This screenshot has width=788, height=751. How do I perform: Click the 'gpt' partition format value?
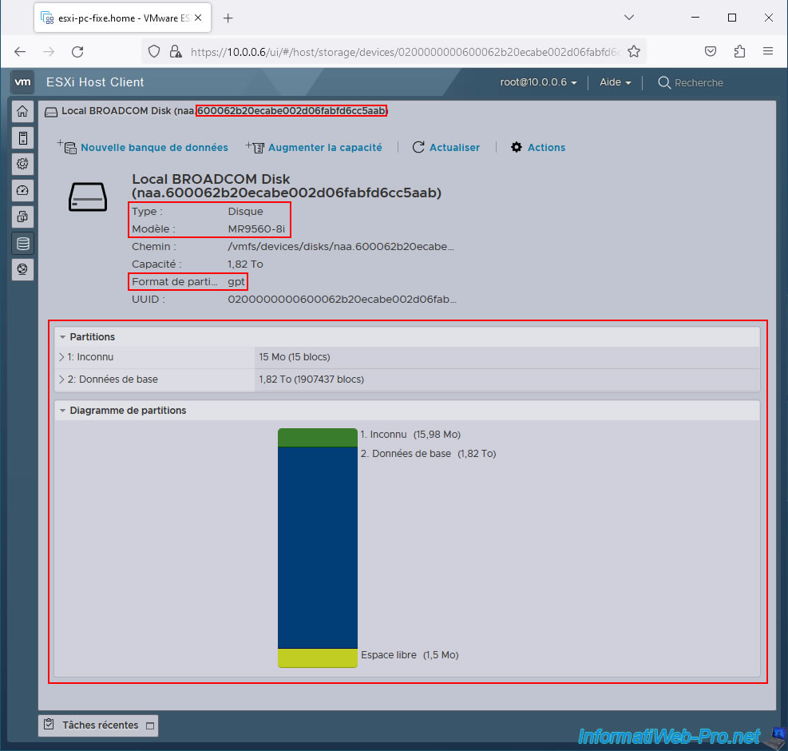click(236, 282)
